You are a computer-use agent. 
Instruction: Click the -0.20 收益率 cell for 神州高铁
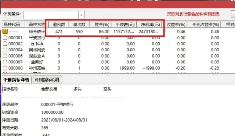tap(180, 68)
